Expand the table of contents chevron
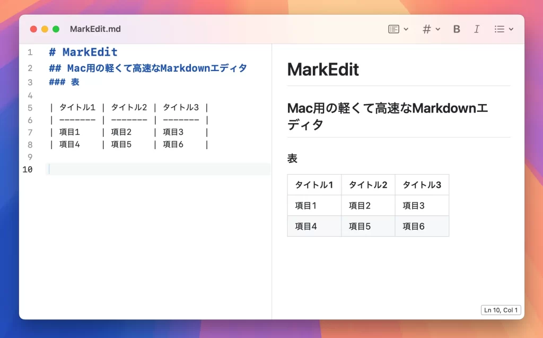Image resolution: width=543 pixels, height=338 pixels. pos(406,29)
